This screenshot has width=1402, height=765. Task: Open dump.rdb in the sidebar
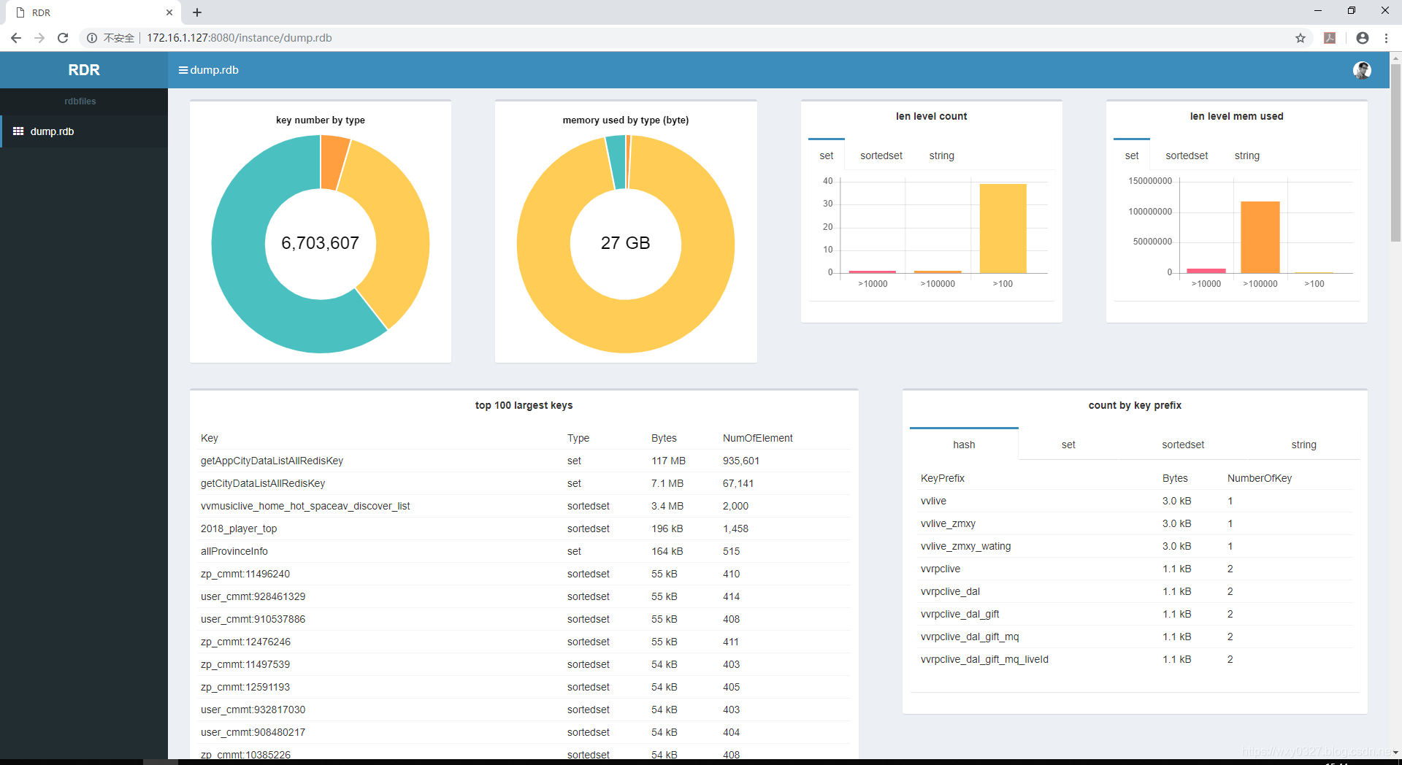(x=84, y=131)
